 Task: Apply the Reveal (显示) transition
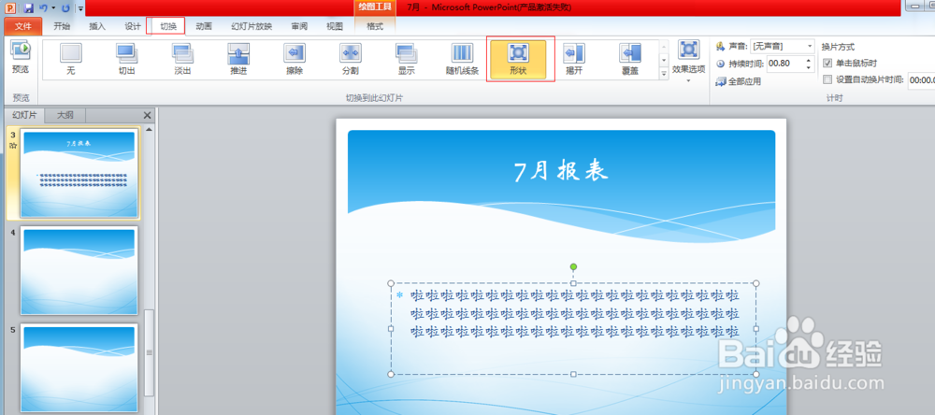coord(406,60)
